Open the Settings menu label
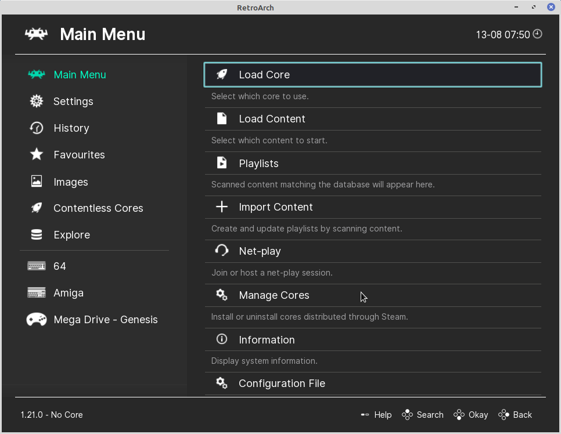 [x=73, y=102]
